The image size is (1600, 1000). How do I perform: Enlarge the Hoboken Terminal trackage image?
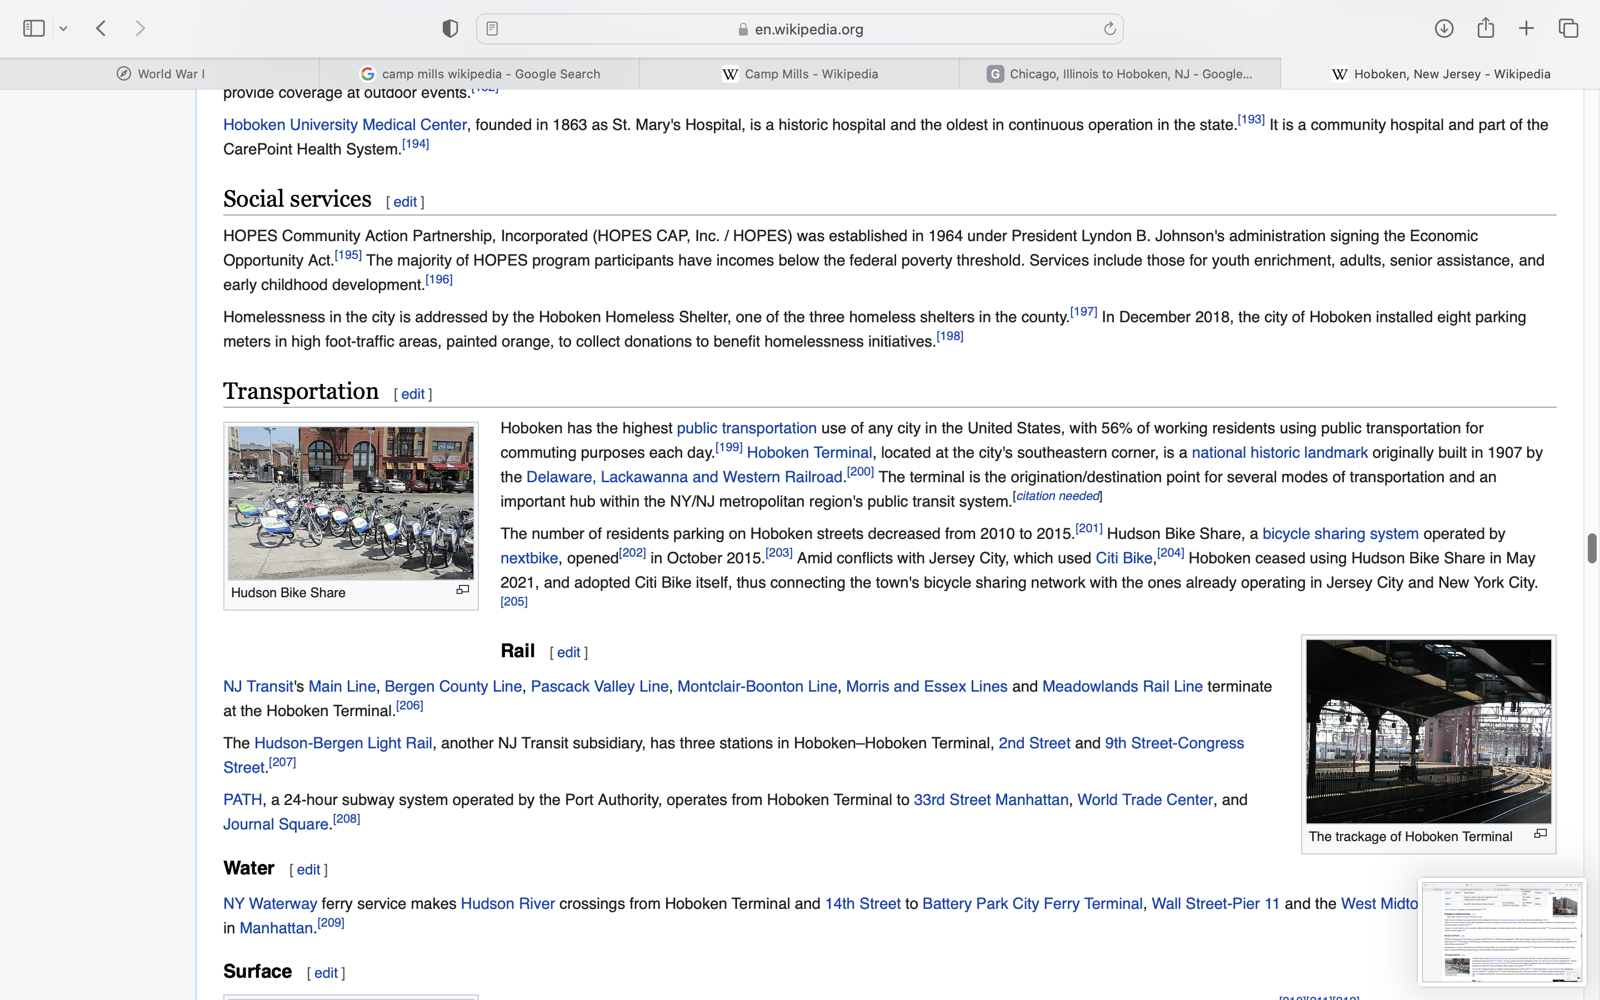1541,834
